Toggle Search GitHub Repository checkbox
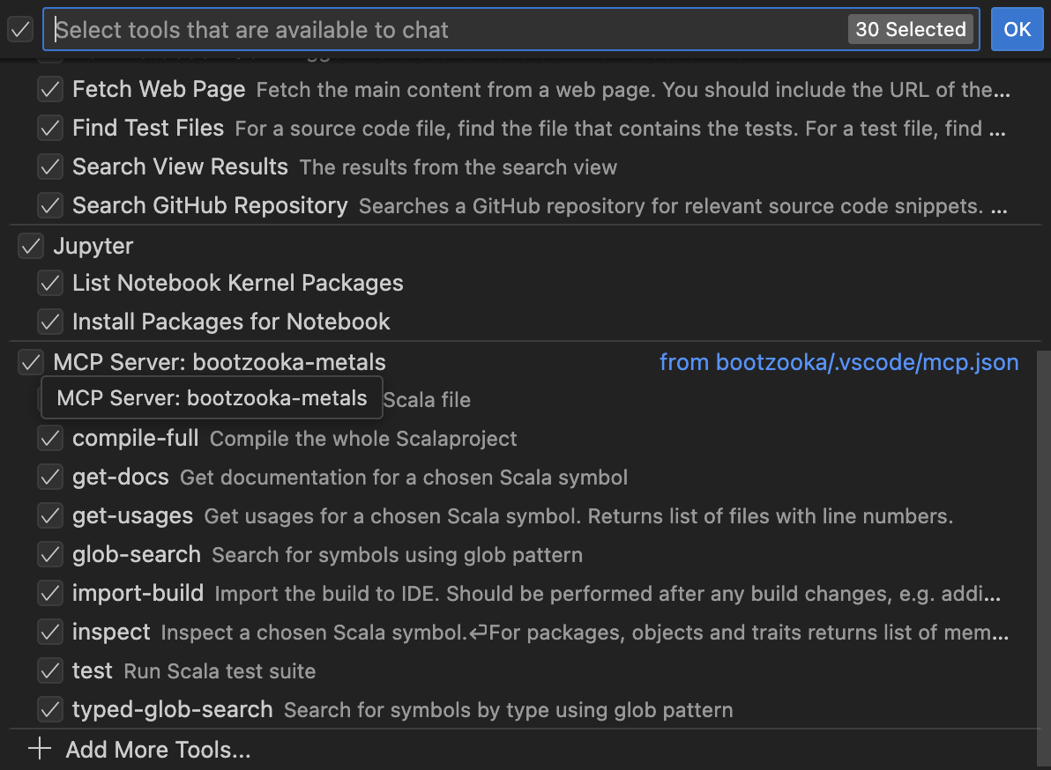 click(x=50, y=205)
